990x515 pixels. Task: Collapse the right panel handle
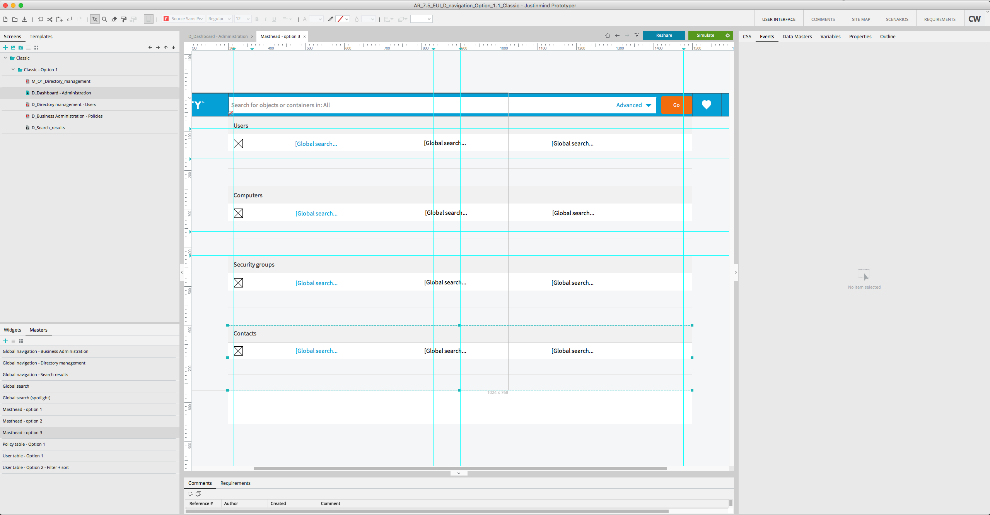pos(736,272)
